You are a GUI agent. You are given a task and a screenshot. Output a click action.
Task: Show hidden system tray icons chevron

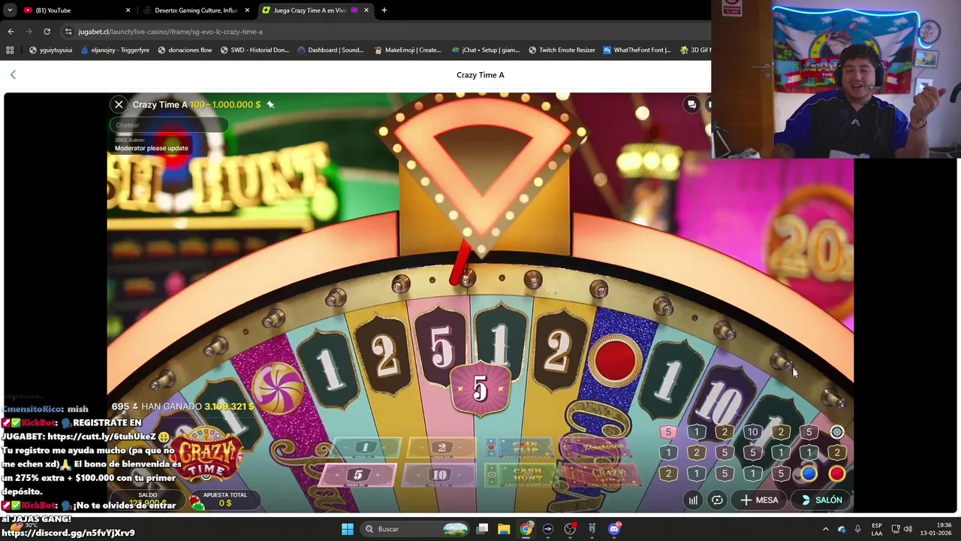pos(825,529)
